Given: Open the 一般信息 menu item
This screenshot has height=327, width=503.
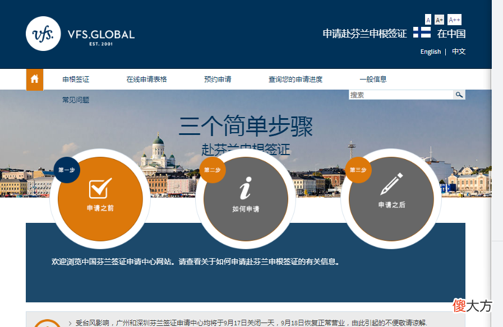Looking at the screenshot, I should click(373, 79).
